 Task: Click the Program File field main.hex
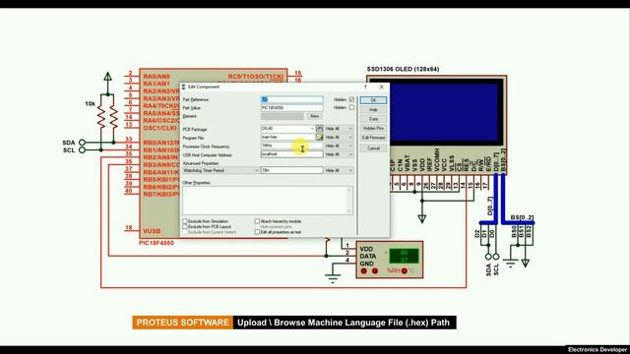tap(287, 137)
